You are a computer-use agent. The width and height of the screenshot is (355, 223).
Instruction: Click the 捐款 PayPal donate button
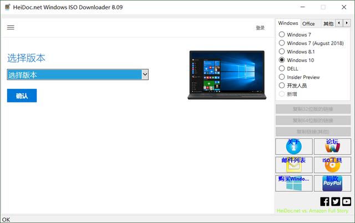(332, 183)
